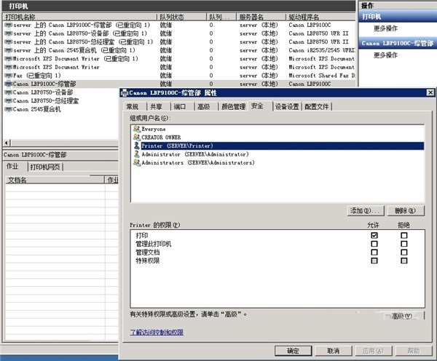This screenshot has width=437, height=361.
Task: Enable 管理此打印机 allow checkbox
Action: (374, 244)
